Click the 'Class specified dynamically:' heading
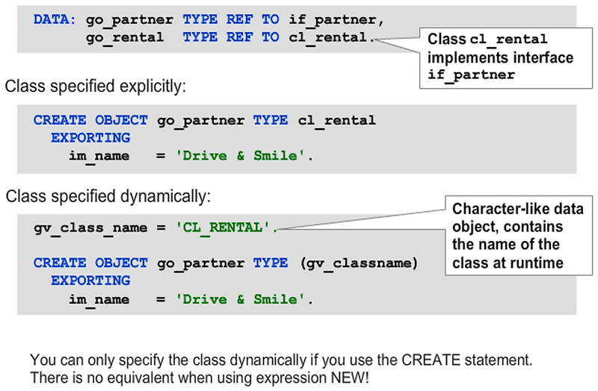 108,197
